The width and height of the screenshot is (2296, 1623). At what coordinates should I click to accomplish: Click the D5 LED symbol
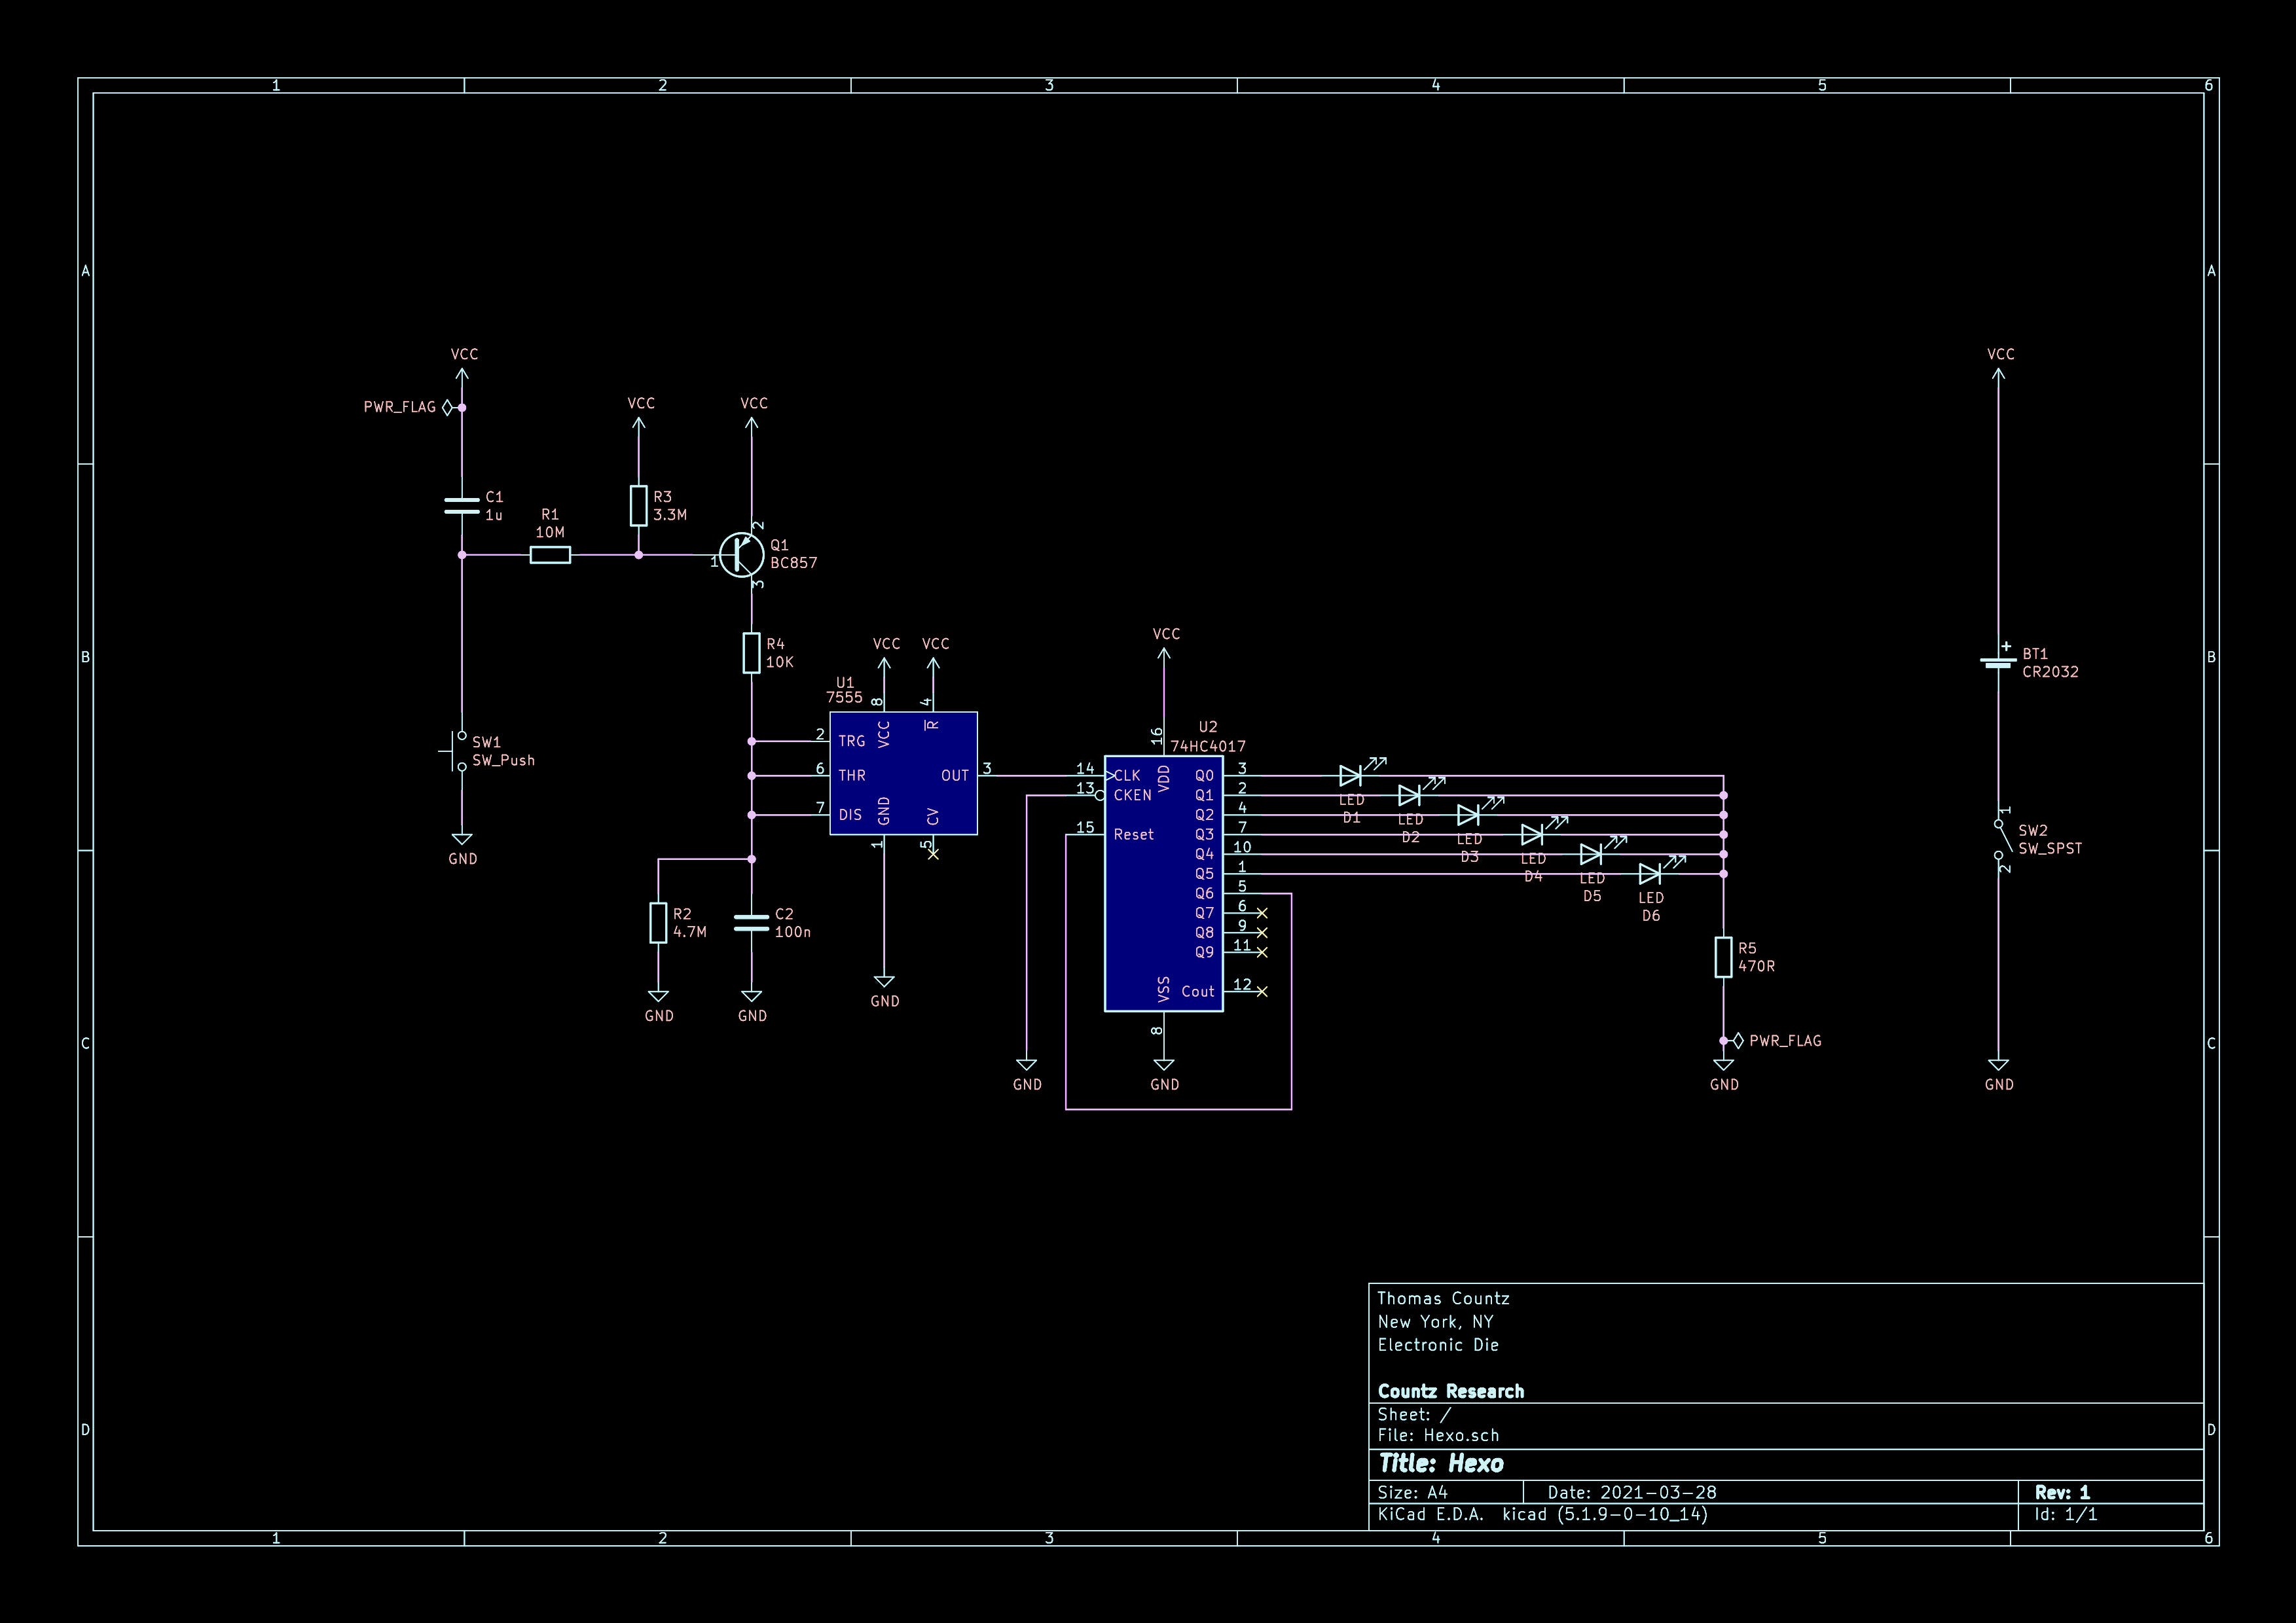pos(1592,855)
